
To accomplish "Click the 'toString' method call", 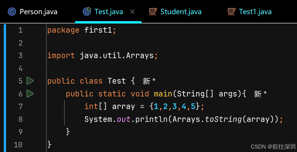I will [x=224, y=119].
